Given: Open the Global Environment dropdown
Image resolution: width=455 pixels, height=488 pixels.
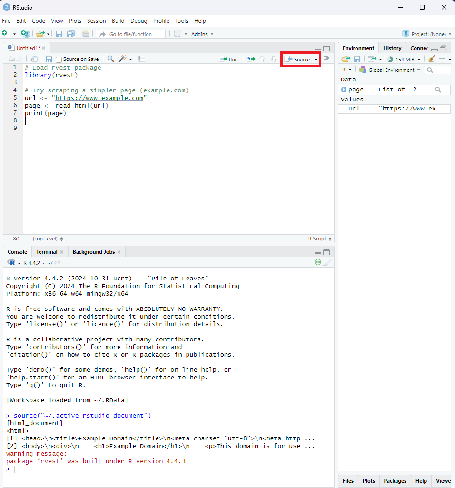Looking at the screenshot, I should click(x=390, y=70).
